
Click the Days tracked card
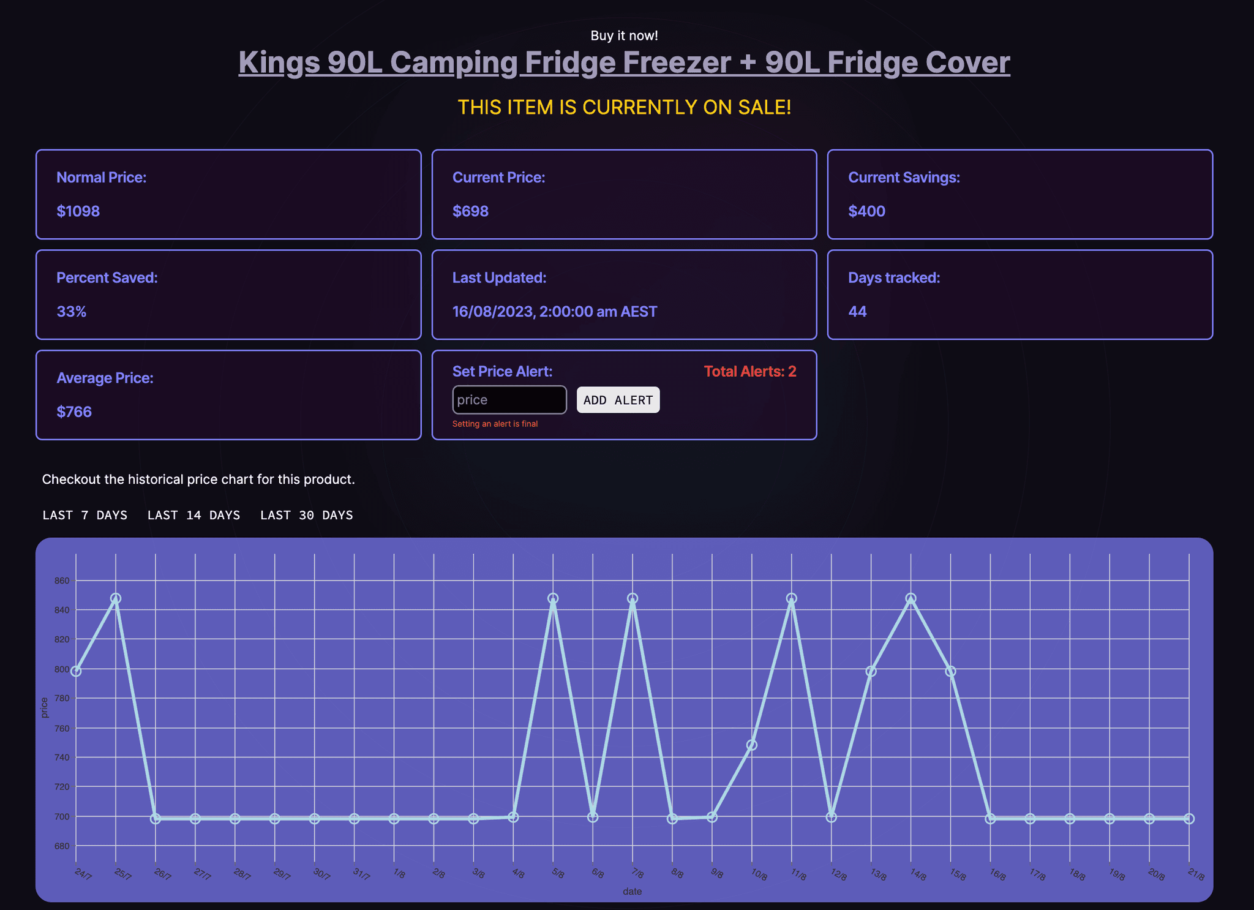point(1019,295)
